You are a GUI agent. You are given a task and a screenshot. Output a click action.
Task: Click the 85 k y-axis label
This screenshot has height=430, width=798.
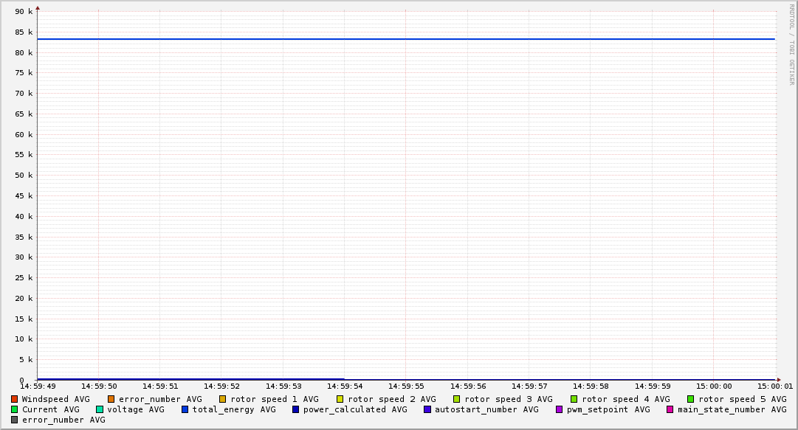tap(24, 32)
